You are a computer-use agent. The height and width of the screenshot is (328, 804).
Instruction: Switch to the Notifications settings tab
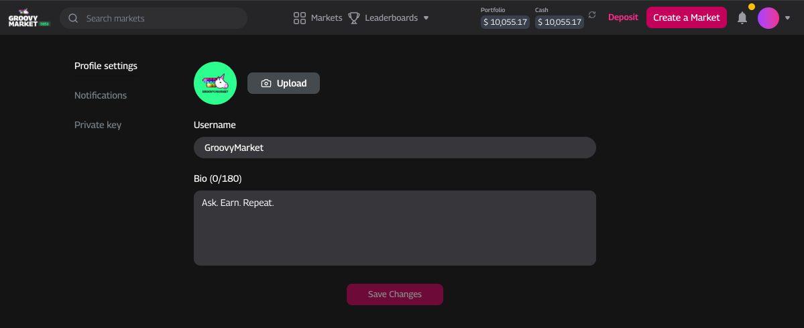click(101, 95)
